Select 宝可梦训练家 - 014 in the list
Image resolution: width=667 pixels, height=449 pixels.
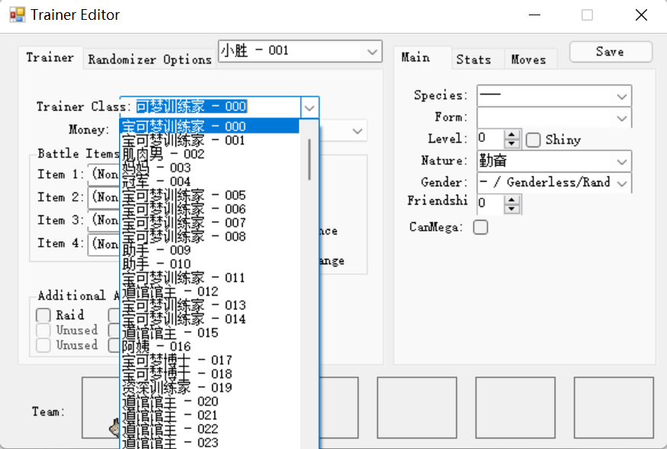pyautogui.click(x=210, y=319)
